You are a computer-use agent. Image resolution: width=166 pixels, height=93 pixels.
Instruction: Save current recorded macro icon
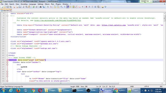click(x=98, y=7)
